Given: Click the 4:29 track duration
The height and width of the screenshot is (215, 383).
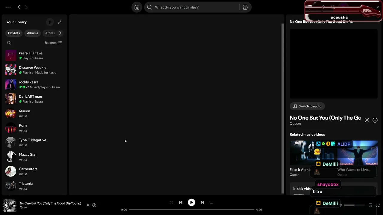Looking at the screenshot, I should pos(259,210).
